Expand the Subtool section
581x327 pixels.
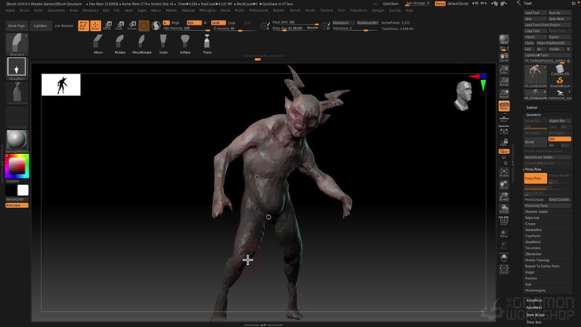[x=532, y=107]
